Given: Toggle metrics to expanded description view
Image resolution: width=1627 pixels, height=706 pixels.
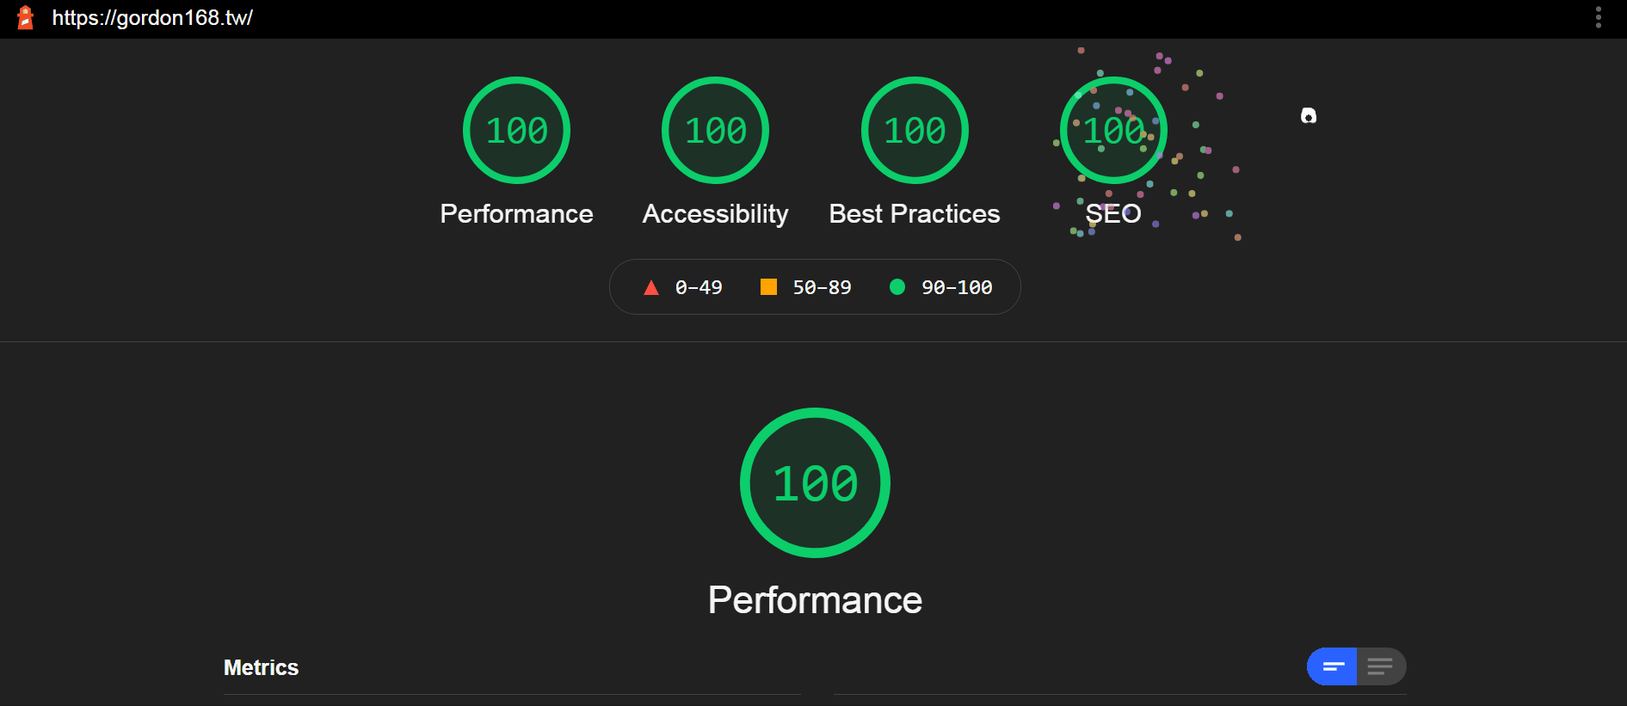Looking at the screenshot, I should click(1381, 666).
